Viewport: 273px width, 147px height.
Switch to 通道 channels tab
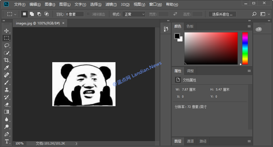[190, 141]
